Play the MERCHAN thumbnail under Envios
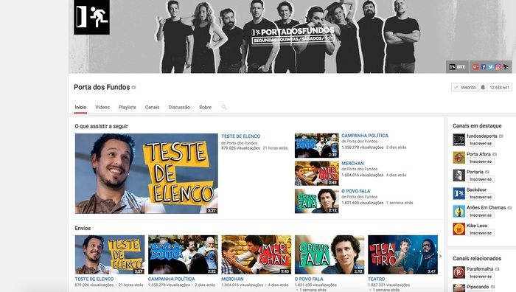Image resolution: width=516 pixels, height=292 pixels. 257,254
